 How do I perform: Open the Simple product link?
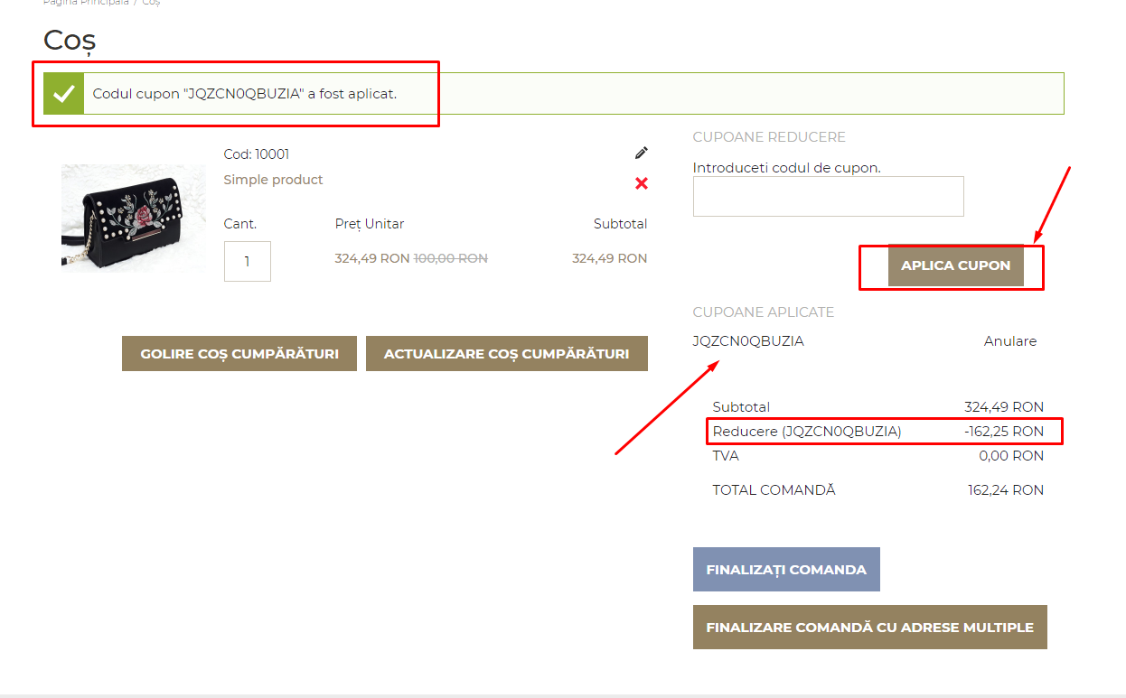point(273,180)
